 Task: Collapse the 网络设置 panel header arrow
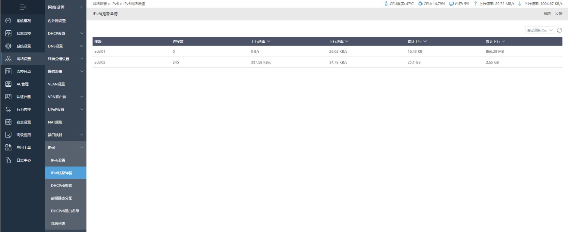(81, 7)
